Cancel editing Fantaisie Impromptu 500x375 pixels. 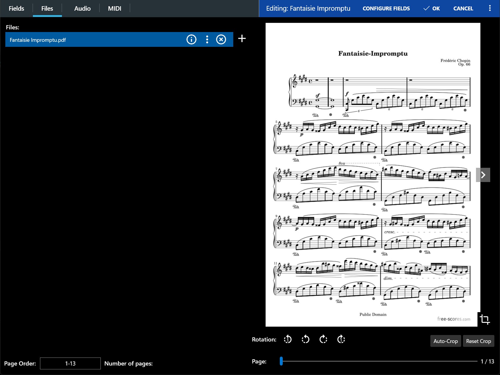coord(463,8)
